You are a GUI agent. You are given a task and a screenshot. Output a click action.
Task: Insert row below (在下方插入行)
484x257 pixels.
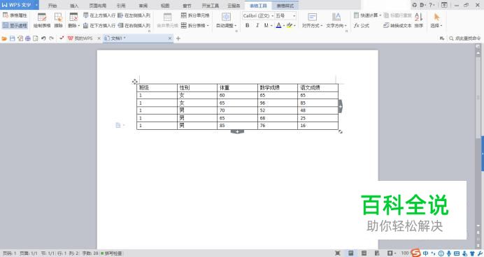[99, 26]
